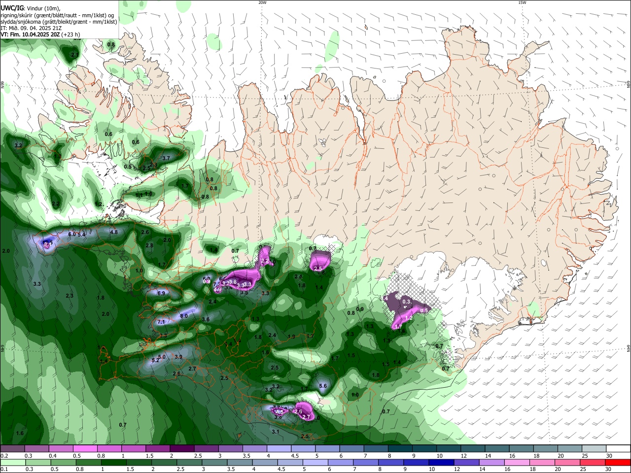631x473 pixels.
Task: Click the 0.1 label in the green legend row
Action: 3,470
